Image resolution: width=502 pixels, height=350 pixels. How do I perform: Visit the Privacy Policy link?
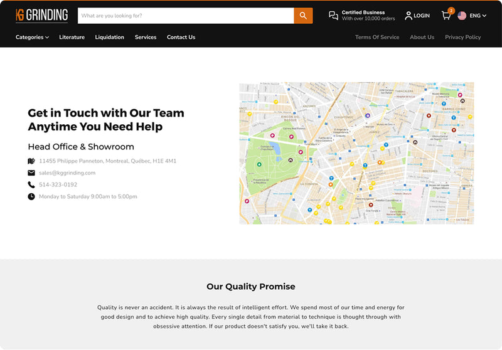pyautogui.click(x=462, y=38)
